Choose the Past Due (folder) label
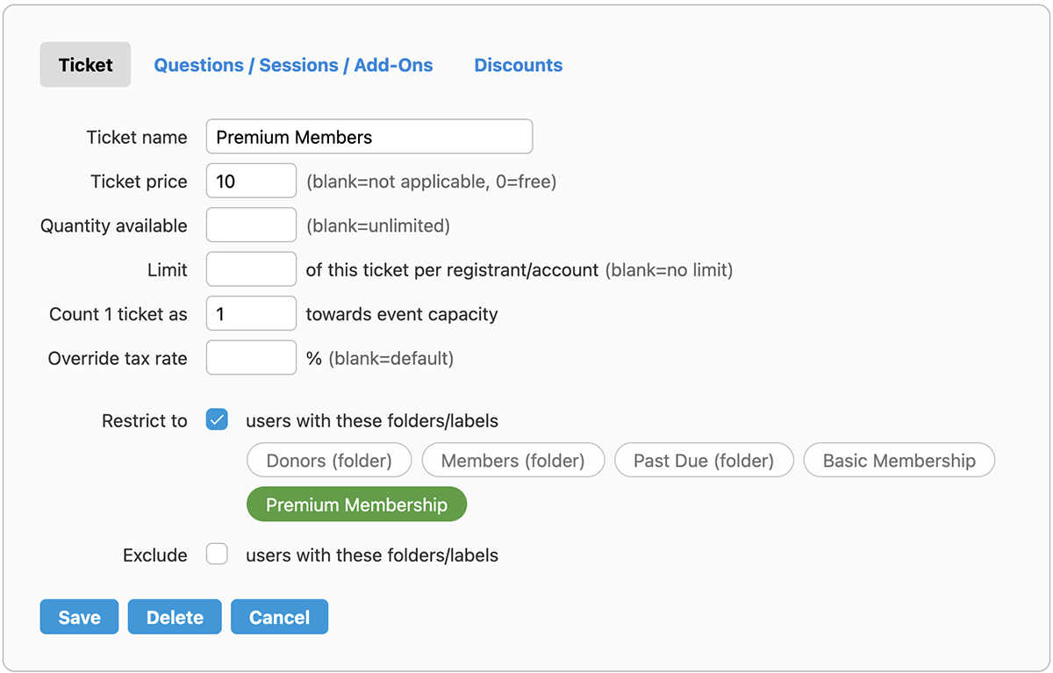 click(703, 461)
